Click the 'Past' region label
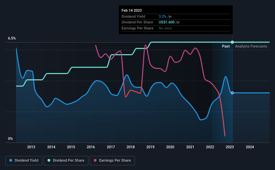 pos(226,46)
